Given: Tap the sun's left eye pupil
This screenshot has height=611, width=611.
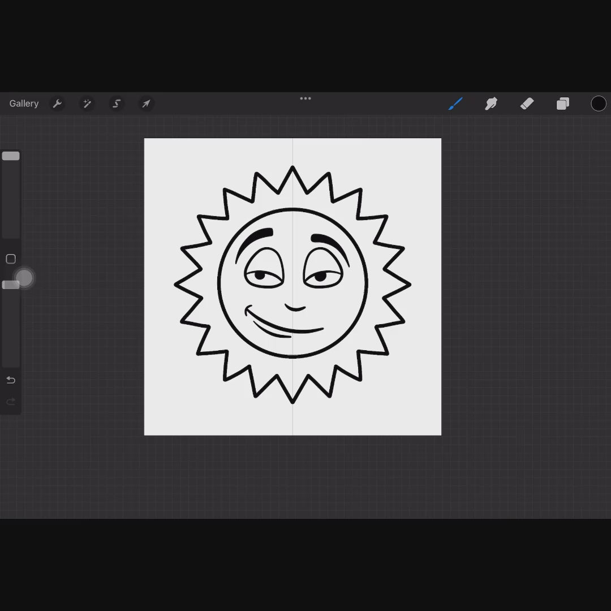Looking at the screenshot, I should [x=259, y=276].
